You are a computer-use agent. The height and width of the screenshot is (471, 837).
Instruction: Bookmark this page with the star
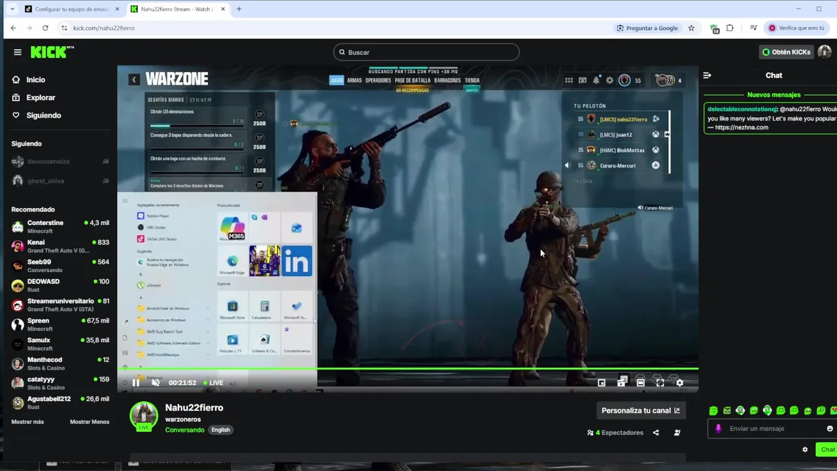691,28
